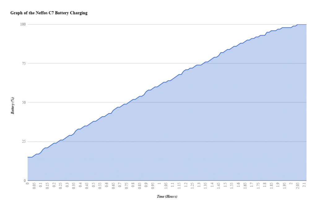
Task: Click the x-axis tick label 0.25
Action: point(60,186)
